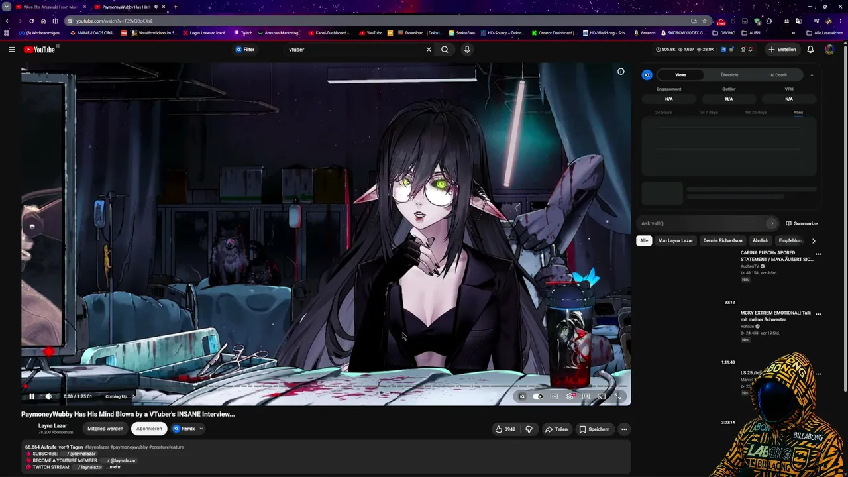Select the Alles time range
This screenshot has width=848, height=477.
pos(798,113)
